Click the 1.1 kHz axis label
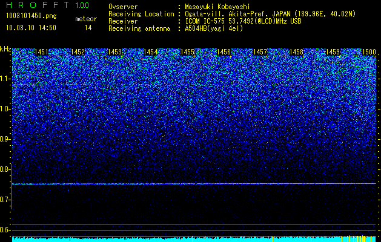 (5, 79)
